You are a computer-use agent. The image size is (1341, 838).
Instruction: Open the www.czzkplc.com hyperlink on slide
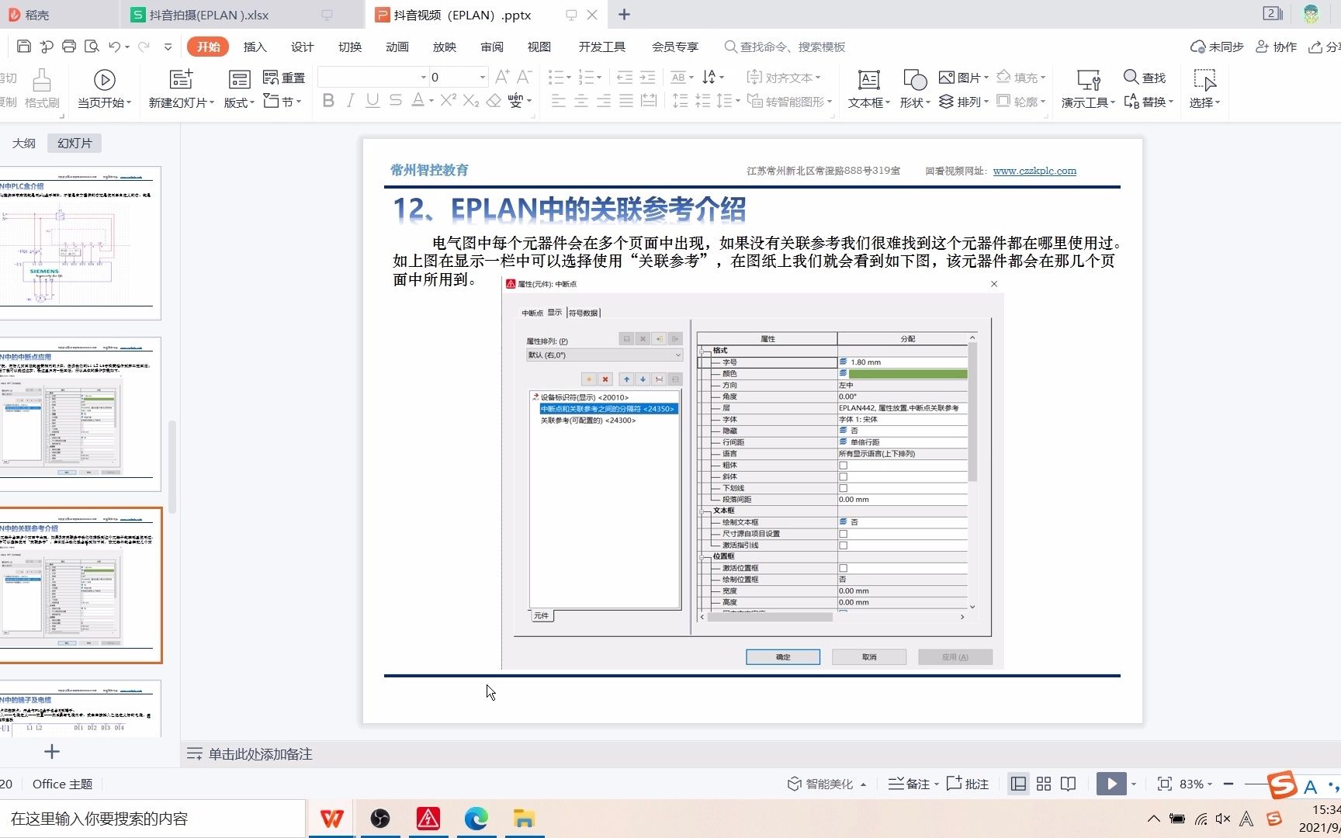(1034, 171)
